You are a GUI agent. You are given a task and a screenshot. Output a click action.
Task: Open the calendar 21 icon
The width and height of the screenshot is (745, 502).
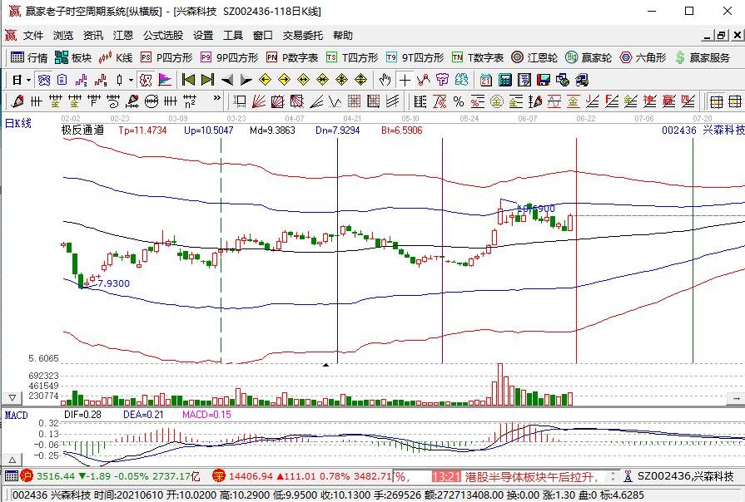[485, 80]
